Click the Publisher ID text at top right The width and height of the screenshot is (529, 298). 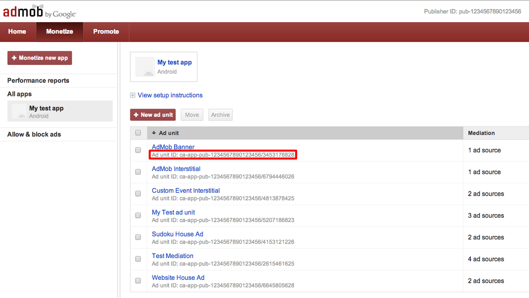473,11
